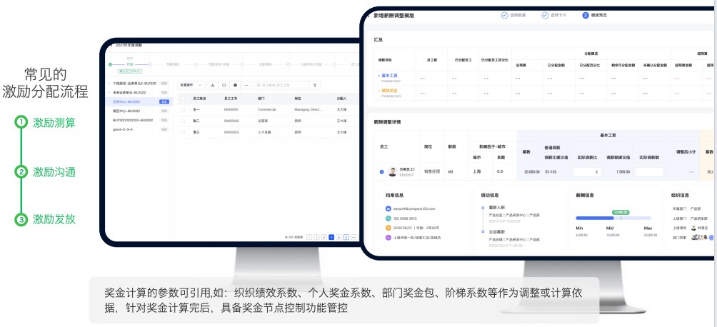717x327 pixels.
Task: Collapse the 示例员工1 row details
Action: click(x=381, y=171)
